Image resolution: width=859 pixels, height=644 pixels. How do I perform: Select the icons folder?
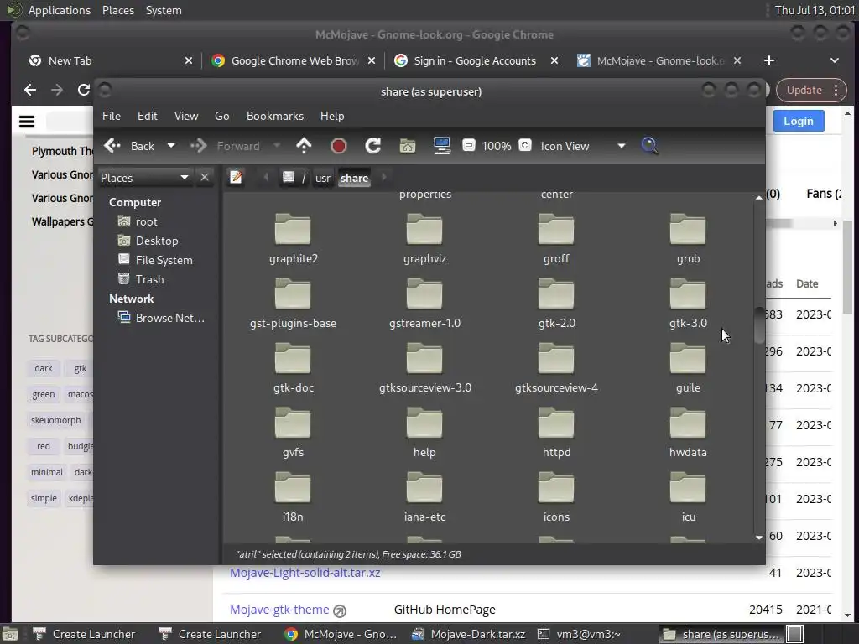pyautogui.click(x=556, y=498)
